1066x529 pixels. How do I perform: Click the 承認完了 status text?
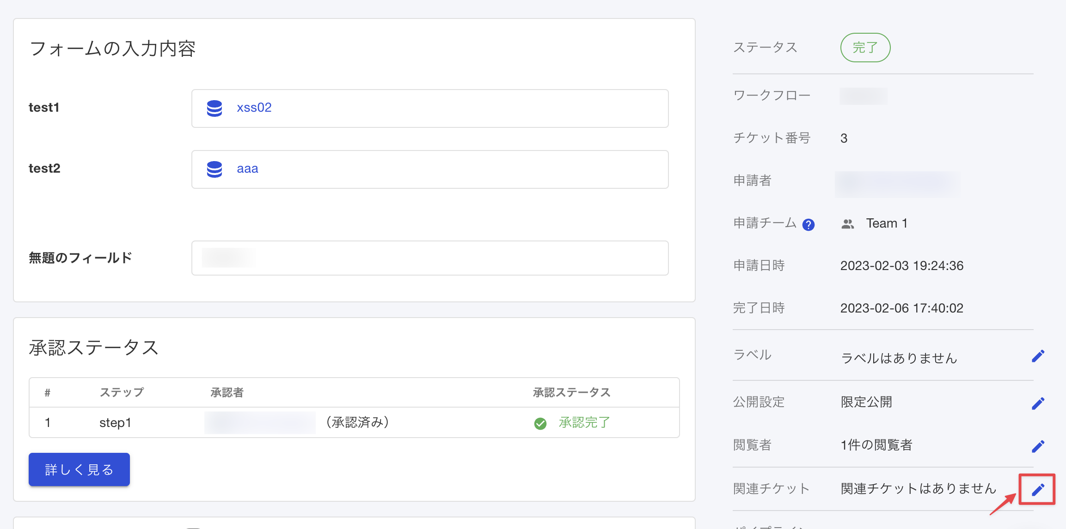(584, 422)
